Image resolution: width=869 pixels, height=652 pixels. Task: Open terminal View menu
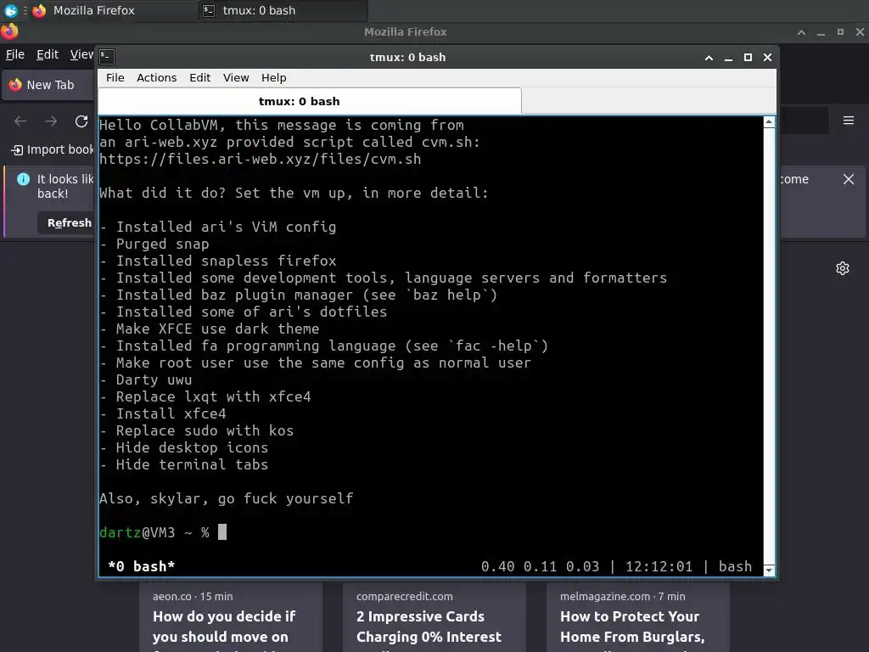[236, 77]
